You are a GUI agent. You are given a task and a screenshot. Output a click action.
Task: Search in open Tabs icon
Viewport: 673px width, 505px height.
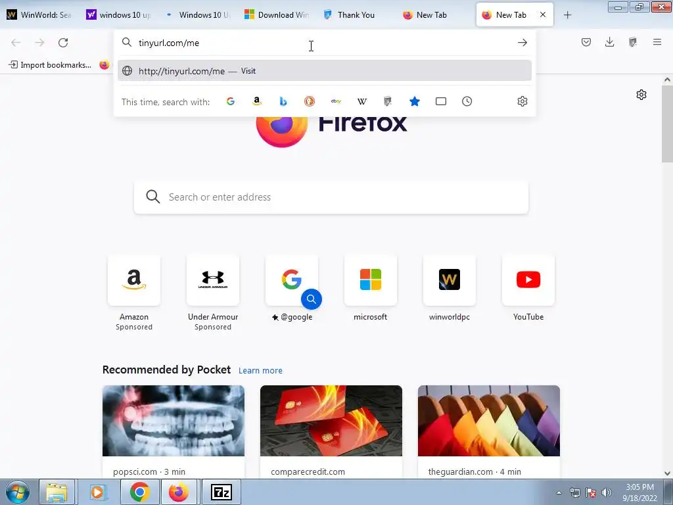[441, 101]
